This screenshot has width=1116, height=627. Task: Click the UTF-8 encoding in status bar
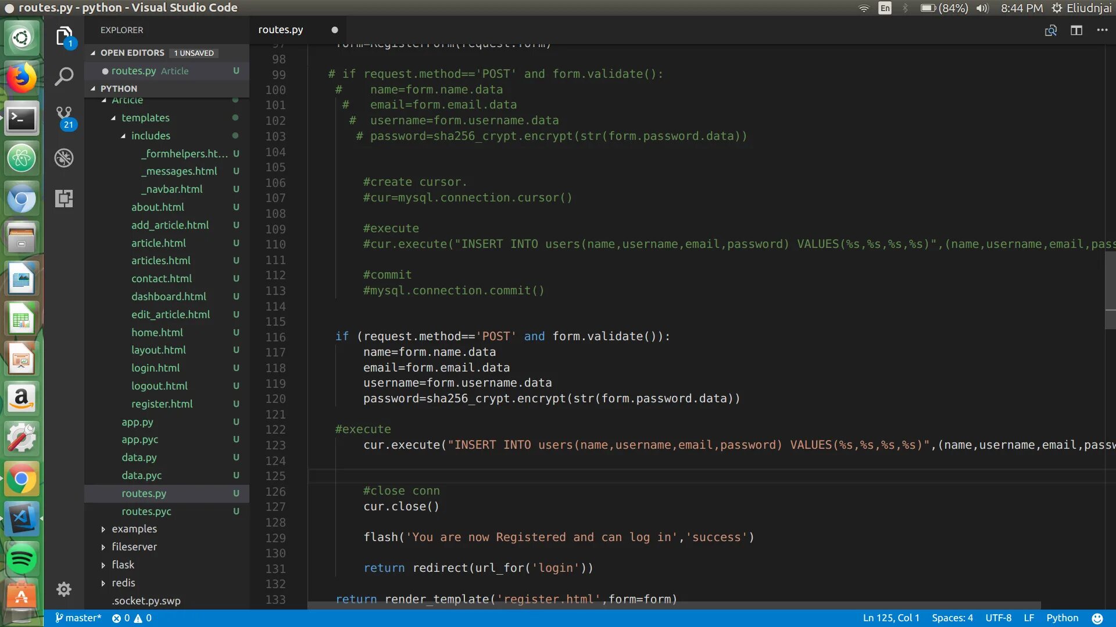[x=998, y=617]
